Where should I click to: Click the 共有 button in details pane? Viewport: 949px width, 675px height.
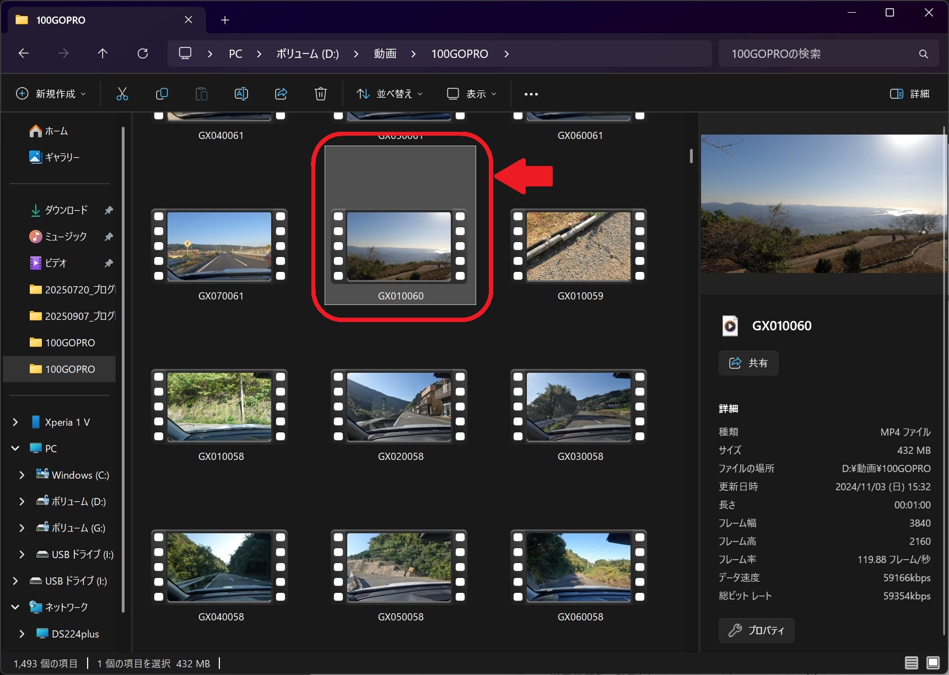pos(748,363)
